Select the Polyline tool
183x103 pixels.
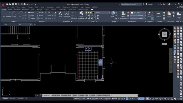8,14
